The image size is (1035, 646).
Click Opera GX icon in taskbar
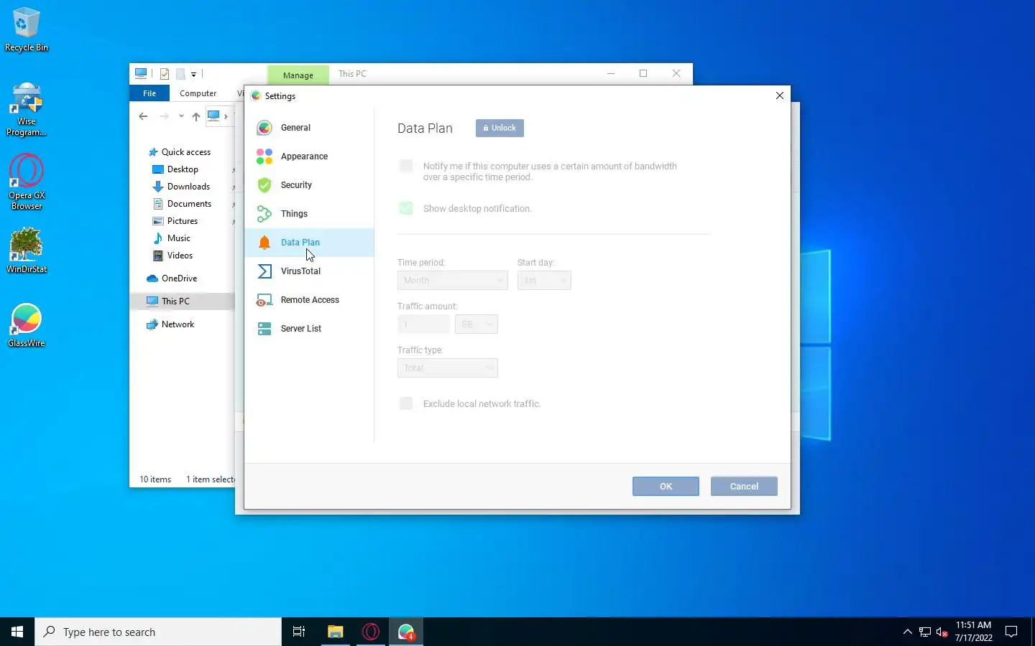point(371,632)
